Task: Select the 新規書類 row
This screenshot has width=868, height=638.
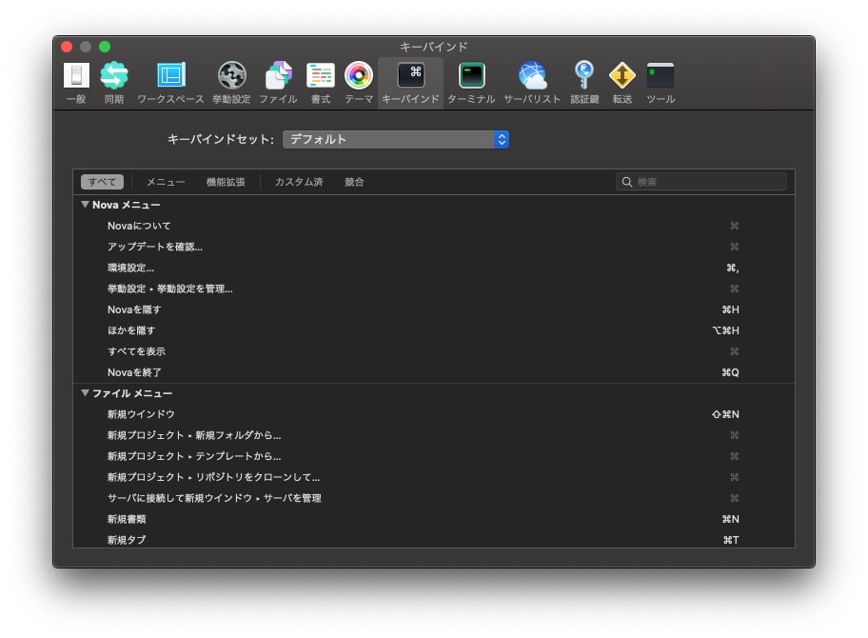Action: [434, 520]
